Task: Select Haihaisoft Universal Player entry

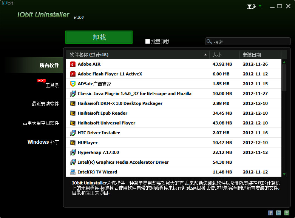Action: coord(107,123)
